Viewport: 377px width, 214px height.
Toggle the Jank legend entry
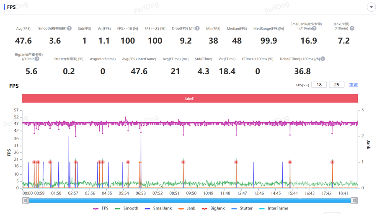coord(187,208)
